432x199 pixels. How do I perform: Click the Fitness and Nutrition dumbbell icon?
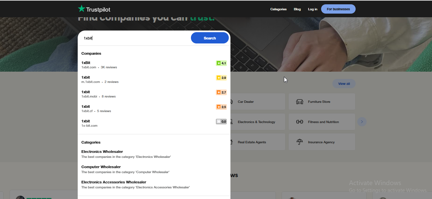tap(300, 122)
